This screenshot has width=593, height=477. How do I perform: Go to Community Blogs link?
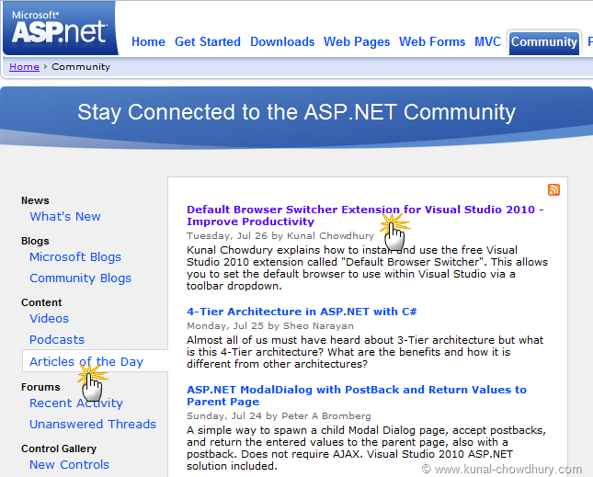coord(80,278)
